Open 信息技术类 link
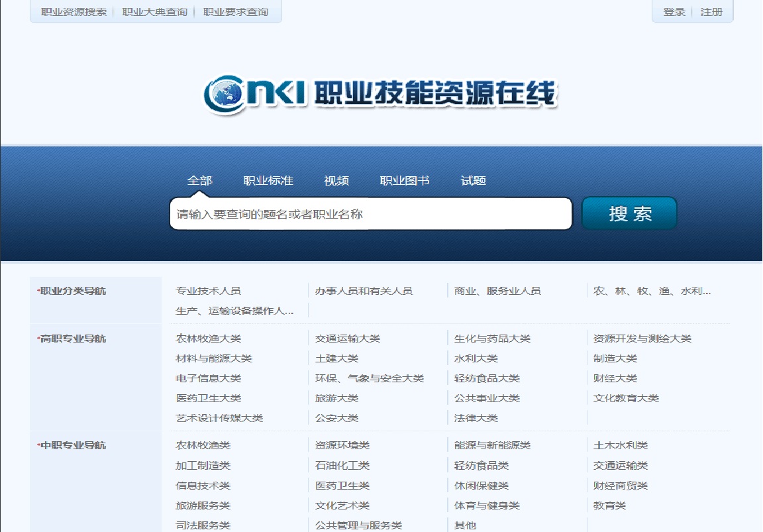Screen dimensions: 763x532 [203, 486]
